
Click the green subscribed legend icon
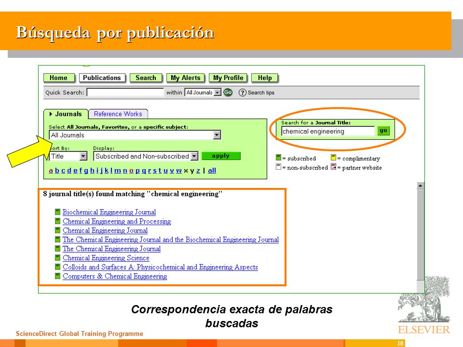[x=278, y=158]
